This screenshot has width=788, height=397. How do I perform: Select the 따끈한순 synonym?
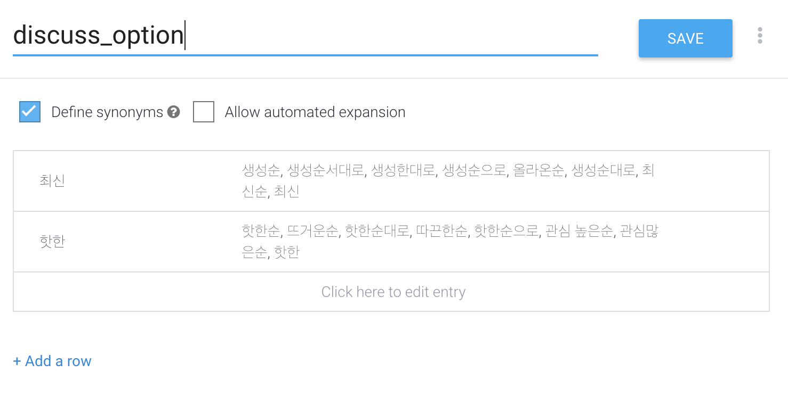click(440, 231)
